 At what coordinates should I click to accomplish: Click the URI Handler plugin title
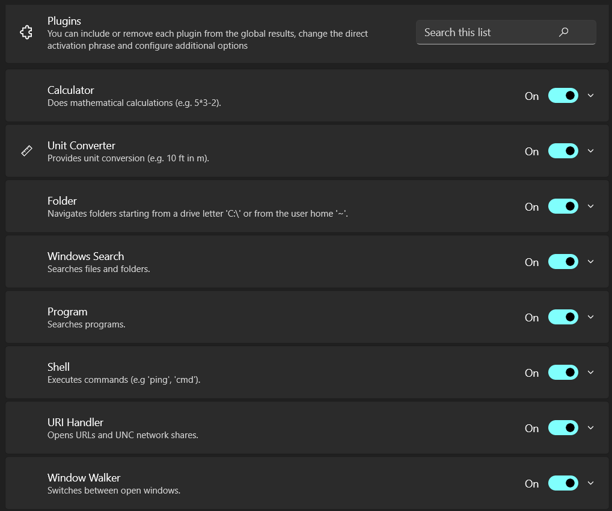(x=76, y=422)
